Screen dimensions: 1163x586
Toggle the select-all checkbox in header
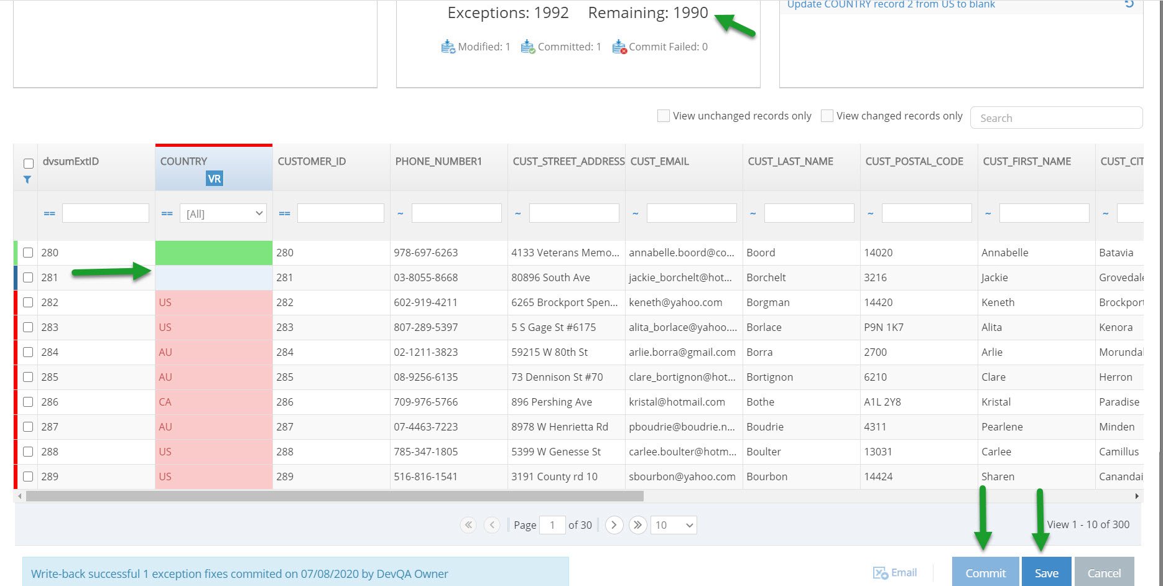pyautogui.click(x=29, y=164)
